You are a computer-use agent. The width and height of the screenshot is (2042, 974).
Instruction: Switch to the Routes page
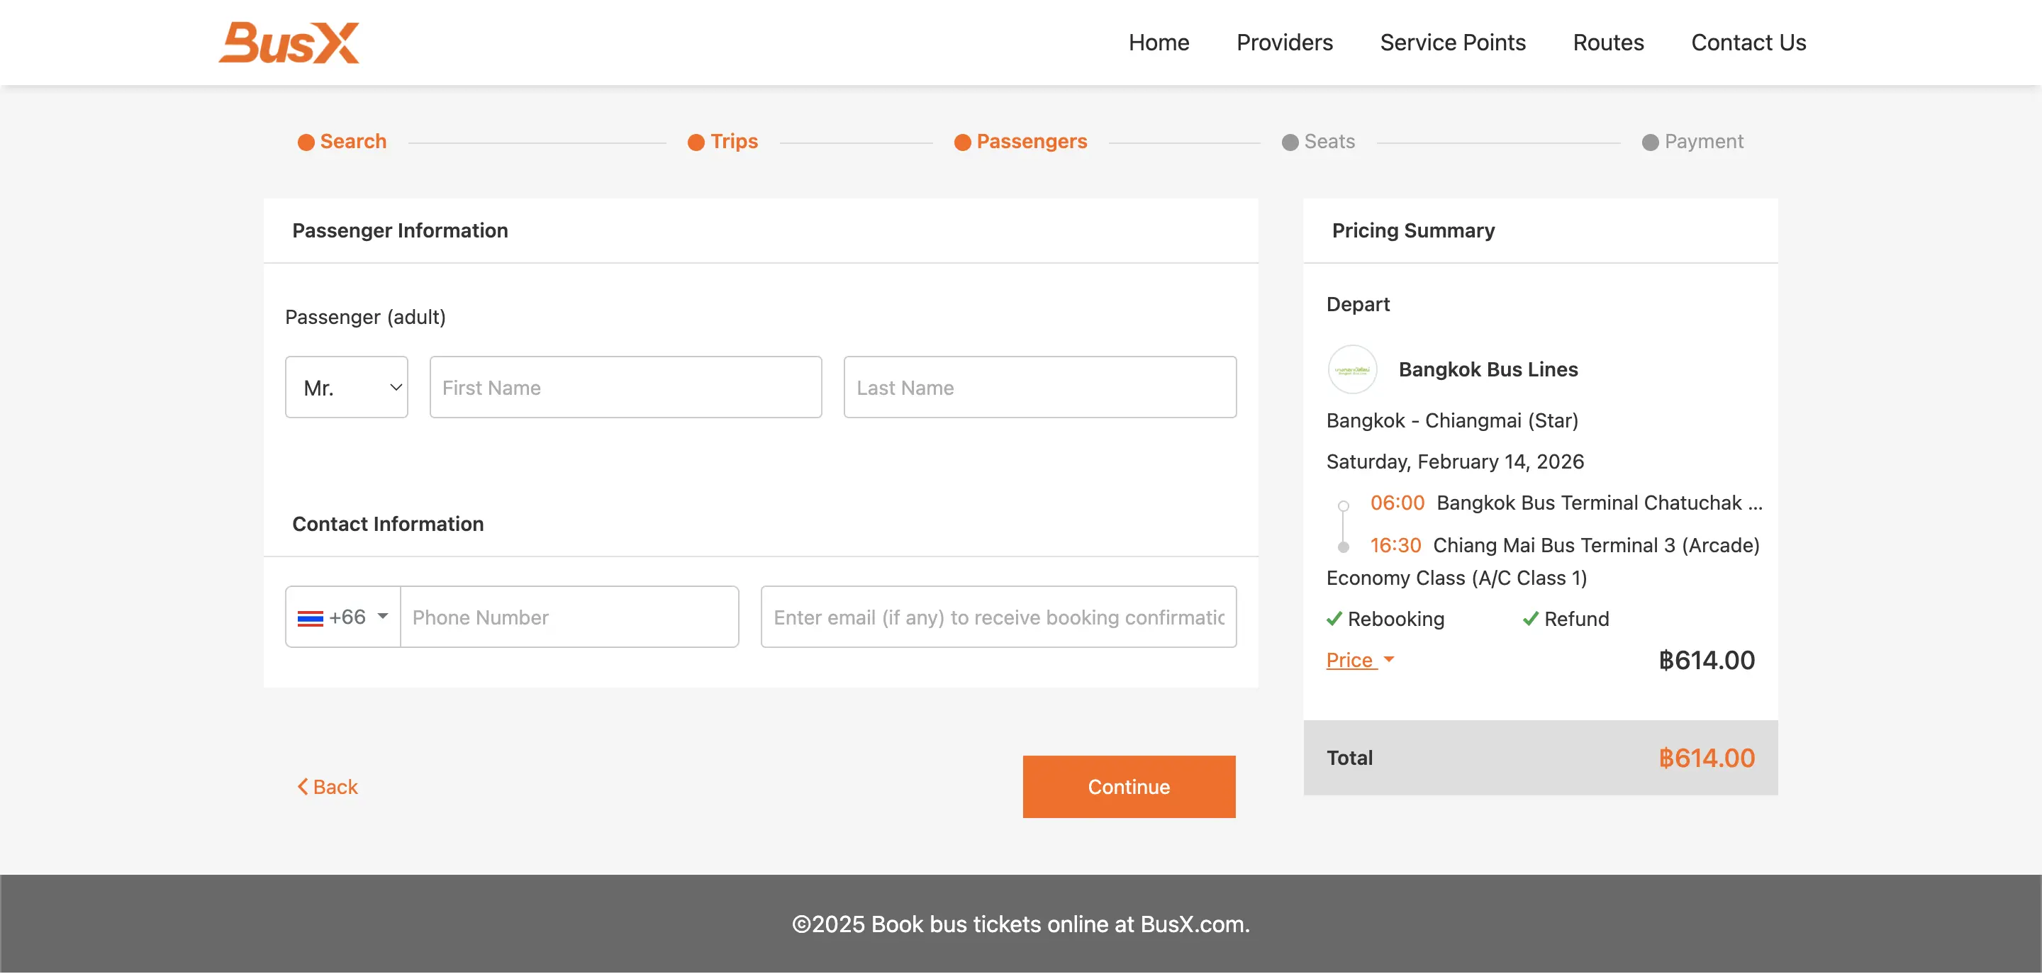coord(1608,42)
